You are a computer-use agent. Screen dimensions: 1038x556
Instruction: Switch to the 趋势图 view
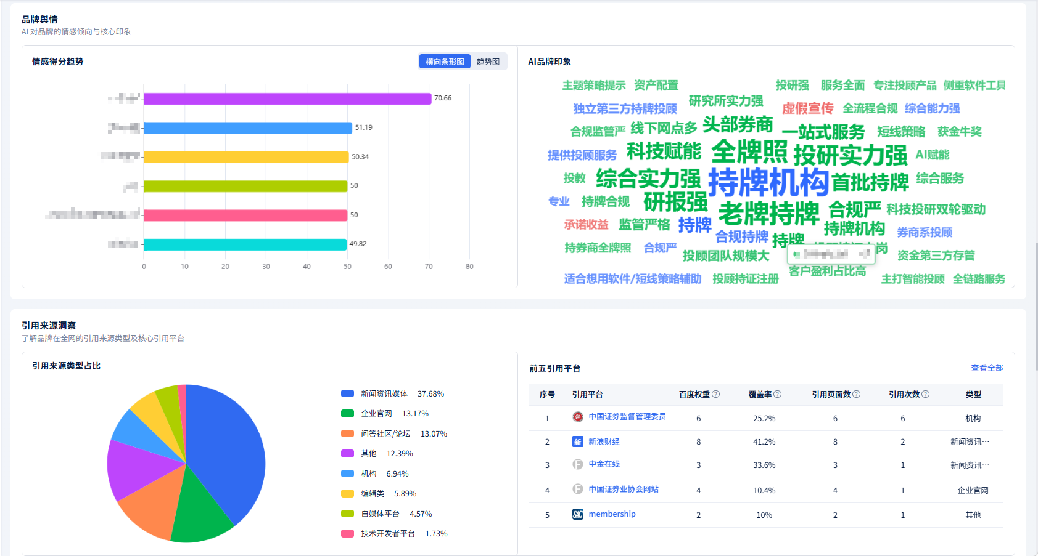point(488,62)
